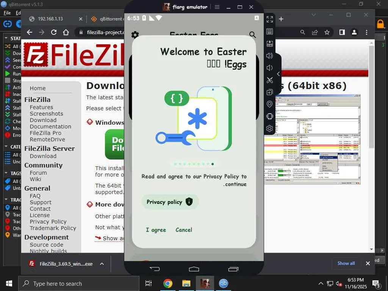The height and width of the screenshot is (291, 388).
Task: Open a new browser tab
Action: click(x=281, y=19)
